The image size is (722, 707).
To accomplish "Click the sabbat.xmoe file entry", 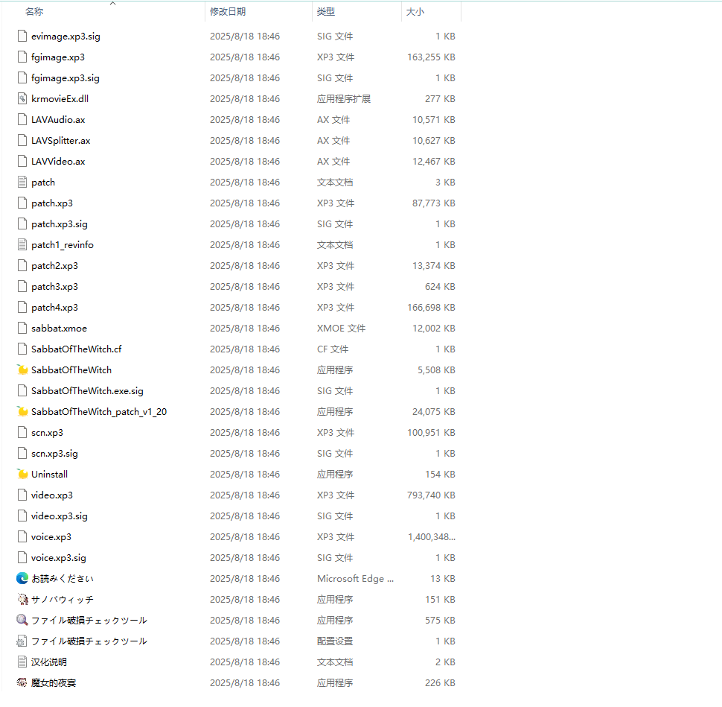I will (59, 328).
